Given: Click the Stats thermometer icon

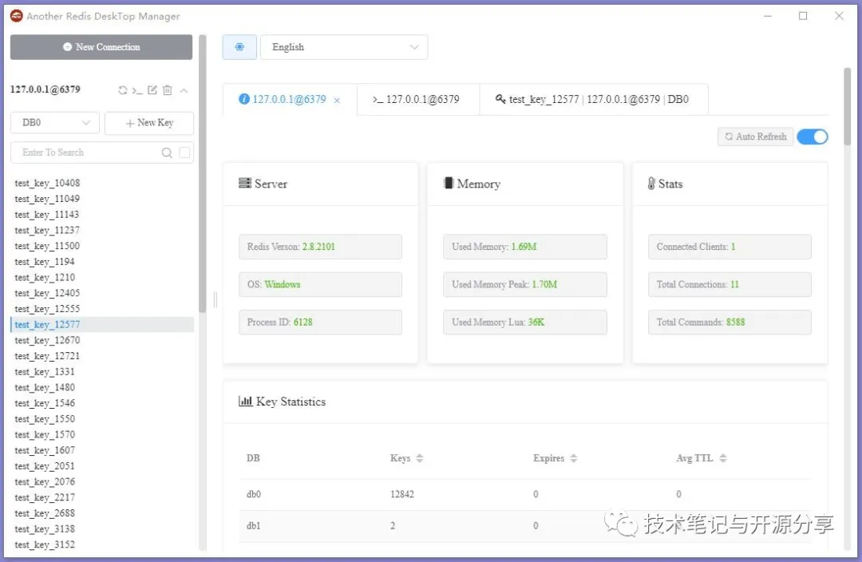Looking at the screenshot, I should [x=651, y=184].
